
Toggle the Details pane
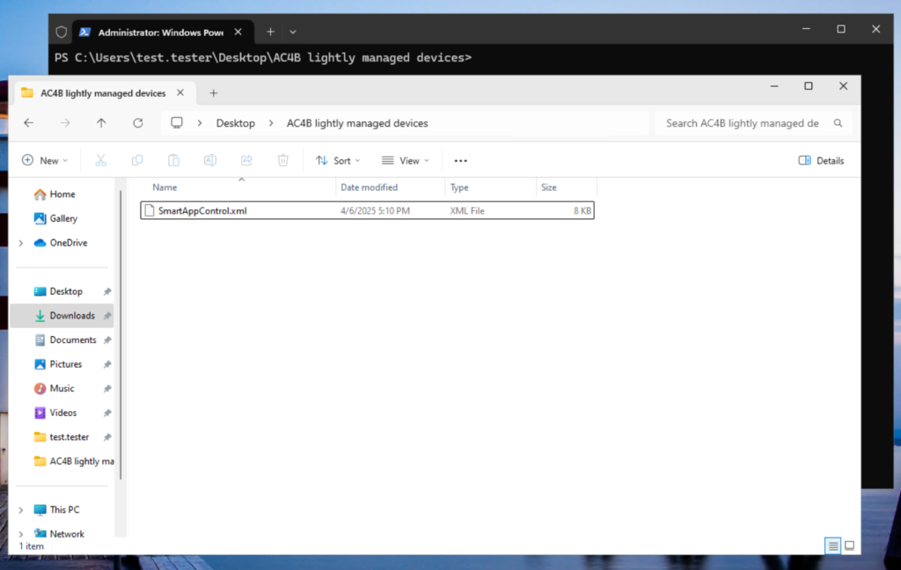(x=821, y=160)
